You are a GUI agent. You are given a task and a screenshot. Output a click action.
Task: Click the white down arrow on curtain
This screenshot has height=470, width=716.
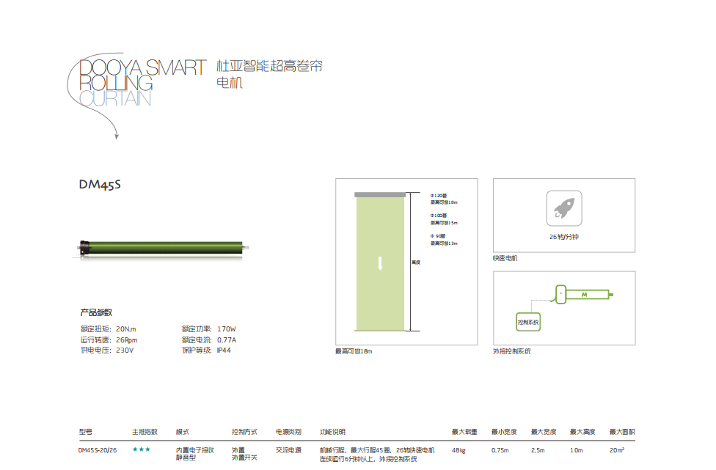pos(380,263)
